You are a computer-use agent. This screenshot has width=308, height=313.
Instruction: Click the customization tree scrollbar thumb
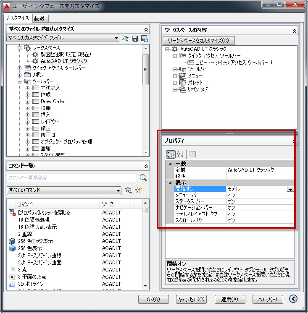pyautogui.click(x=145, y=70)
